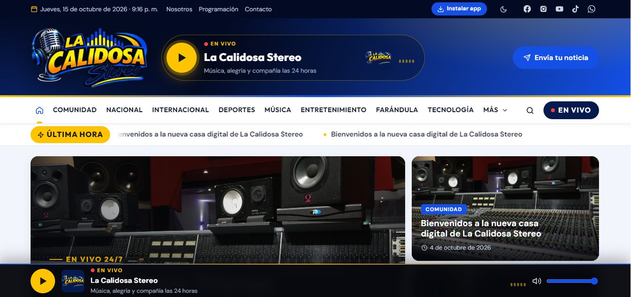Toggle dark mode with moon icon
631x297 pixels.
pos(503,9)
